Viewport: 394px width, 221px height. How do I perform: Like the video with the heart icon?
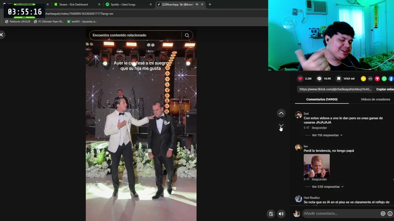point(300,79)
